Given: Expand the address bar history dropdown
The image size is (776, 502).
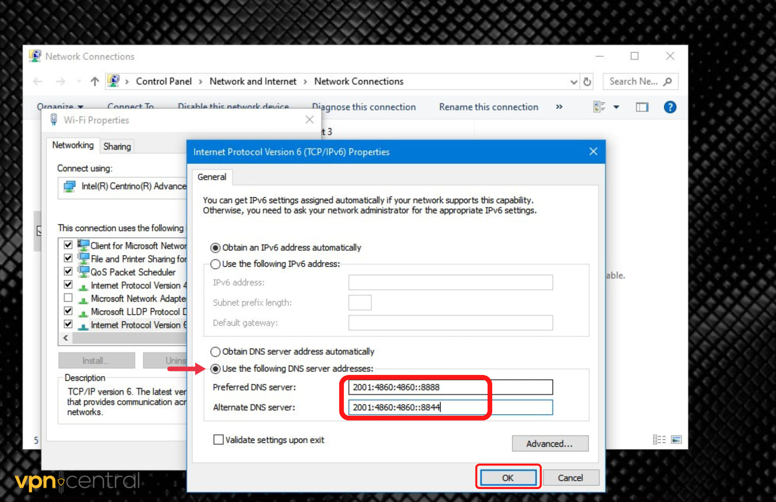Looking at the screenshot, I should click(x=574, y=82).
